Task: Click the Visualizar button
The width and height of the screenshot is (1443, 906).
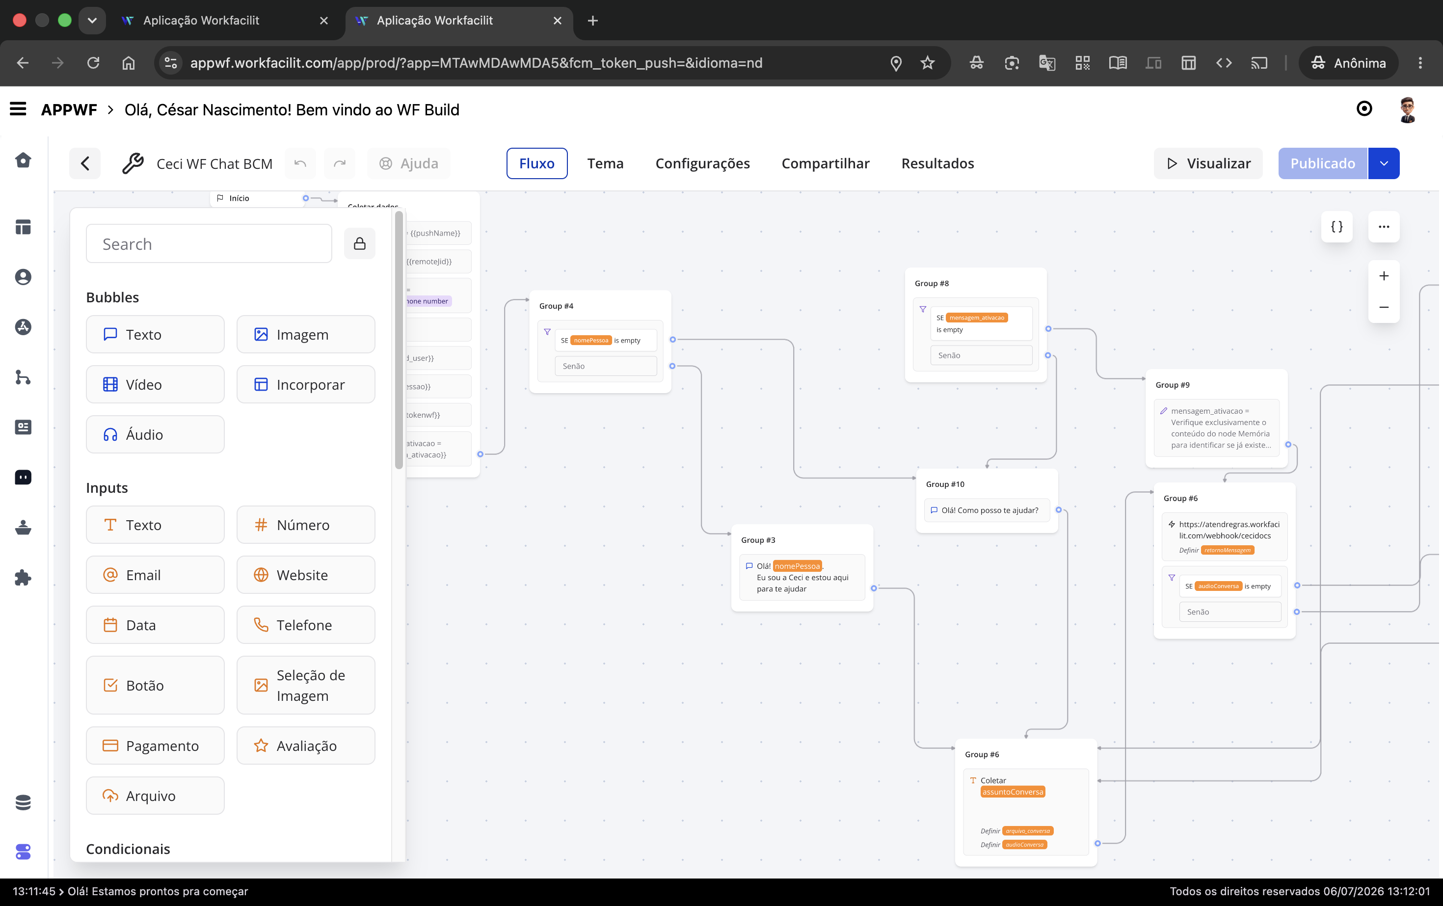Action: click(x=1208, y=163)
